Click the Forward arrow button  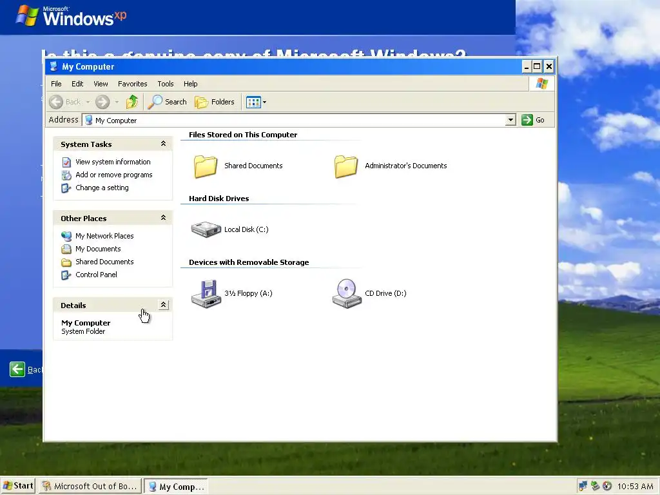pos(102,102)
